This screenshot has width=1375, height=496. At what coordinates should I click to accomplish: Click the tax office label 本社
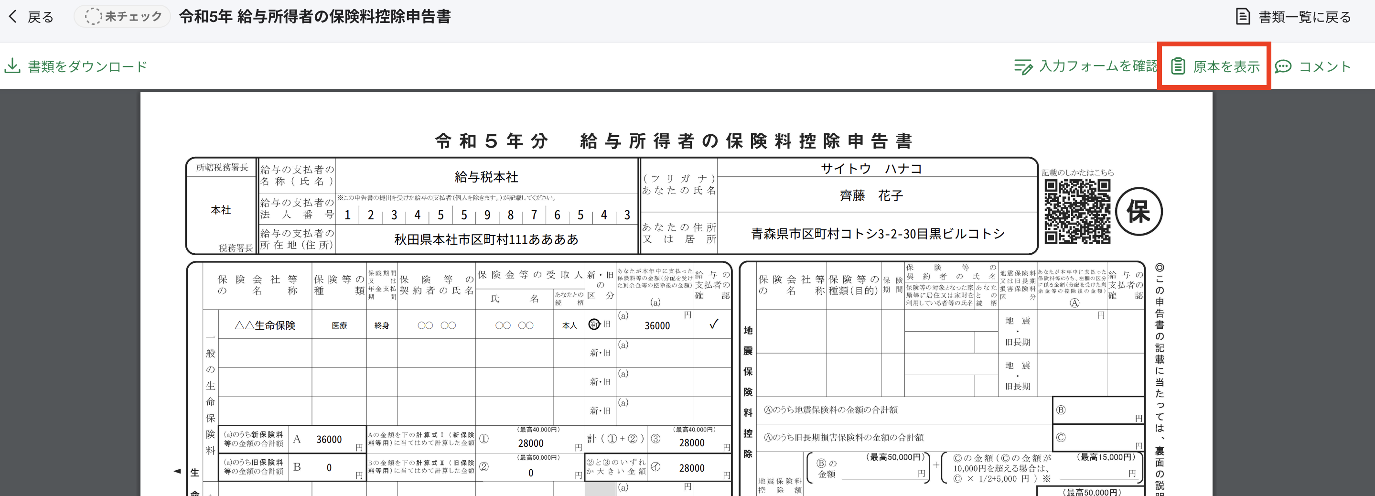click(x=221, y=210)
